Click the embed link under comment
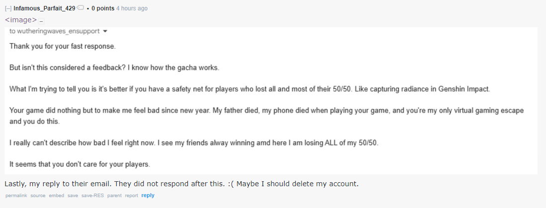Screen dimensions: 546x208 [57, 196]
